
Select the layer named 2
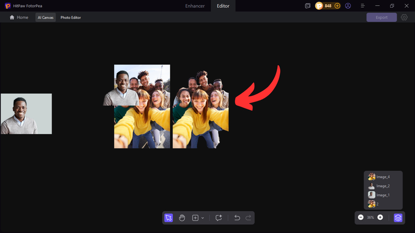click(x=383, y=204)
